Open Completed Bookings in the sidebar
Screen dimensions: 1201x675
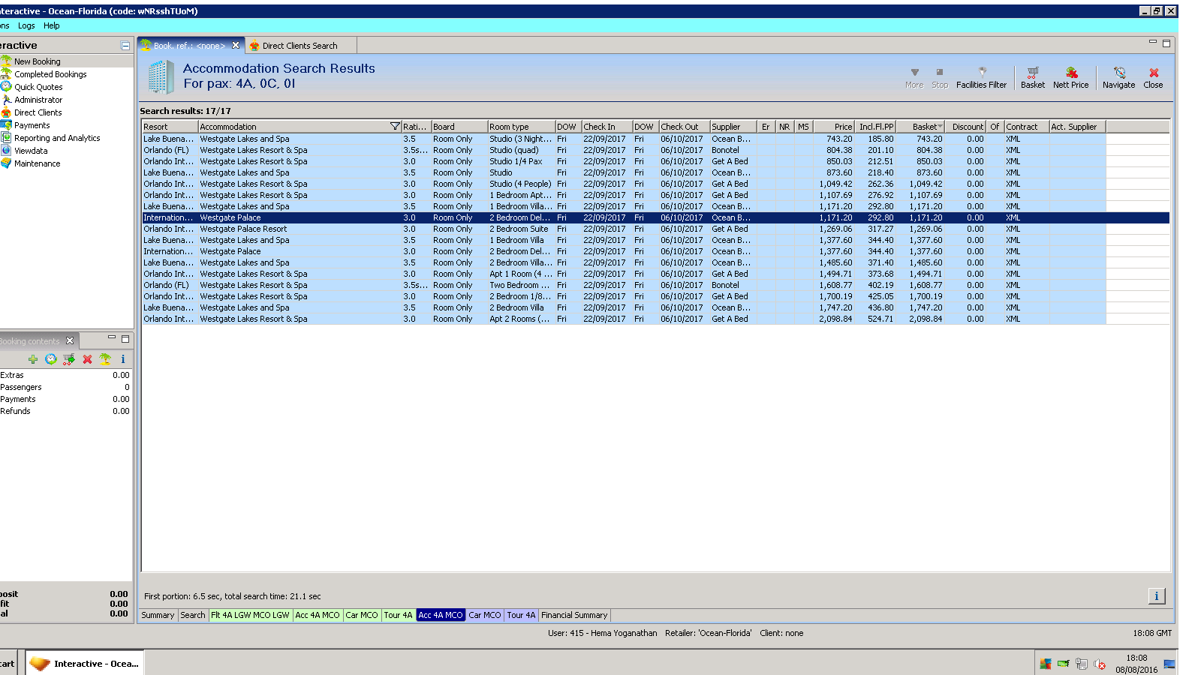pos(50,74)
